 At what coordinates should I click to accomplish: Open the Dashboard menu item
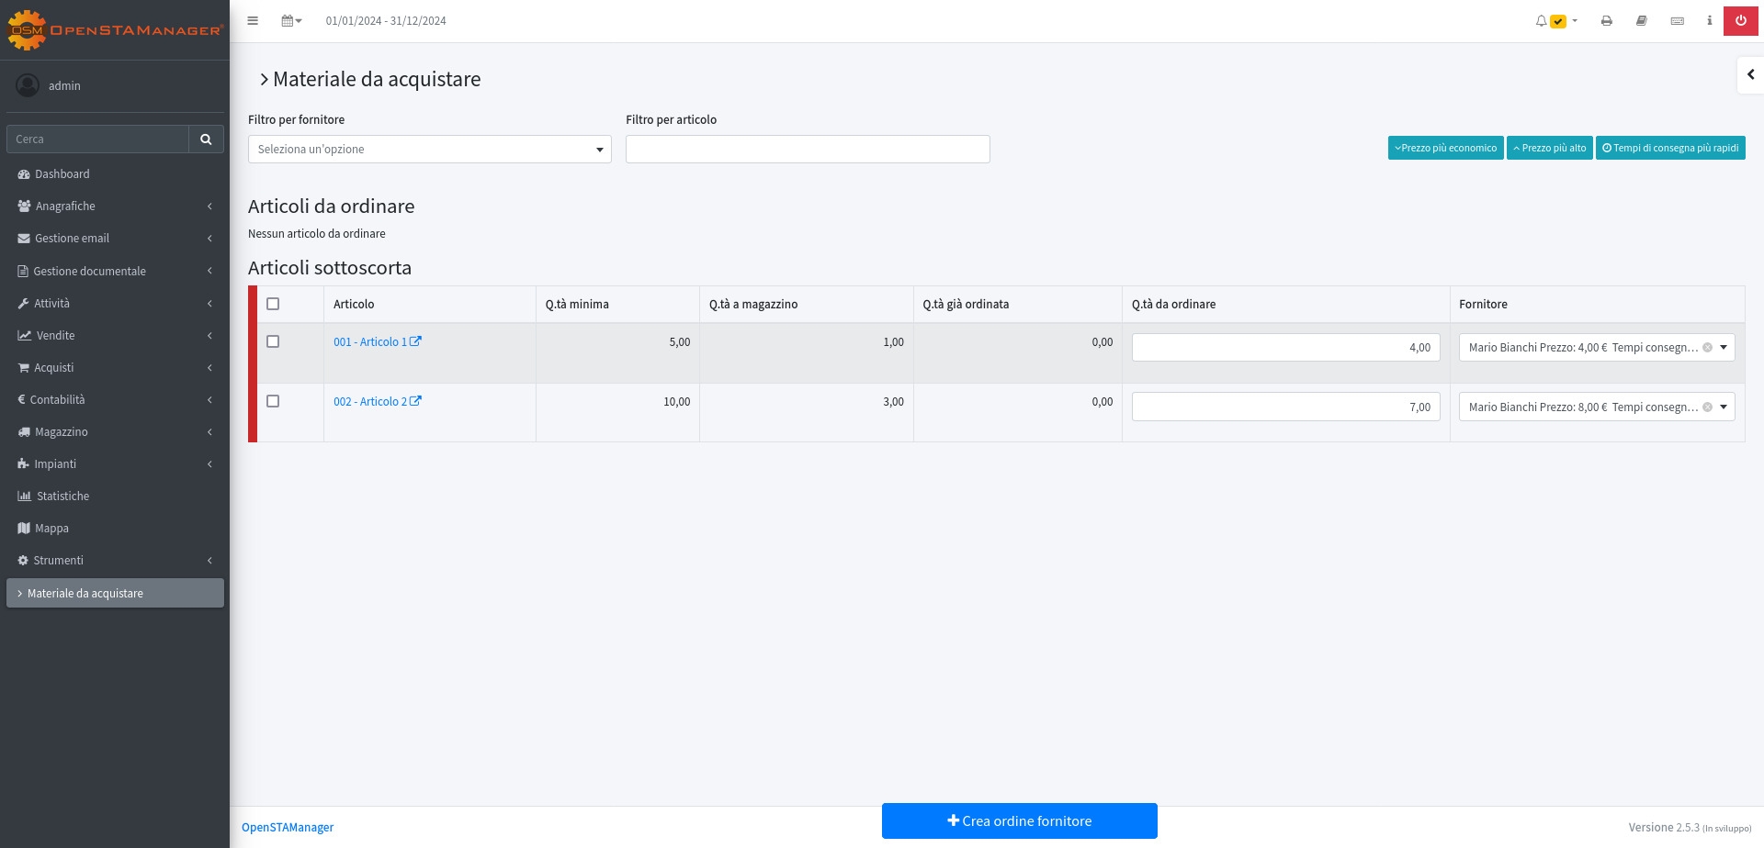point(62,174)
